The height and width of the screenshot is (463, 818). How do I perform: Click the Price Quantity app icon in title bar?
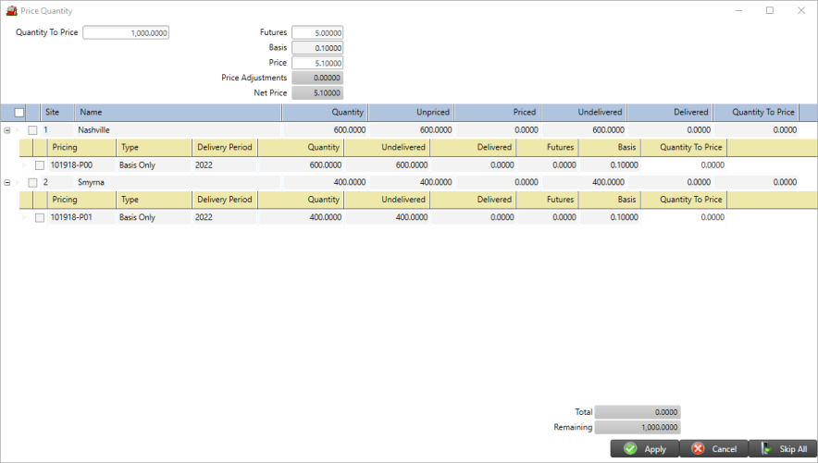coord(11,11)
